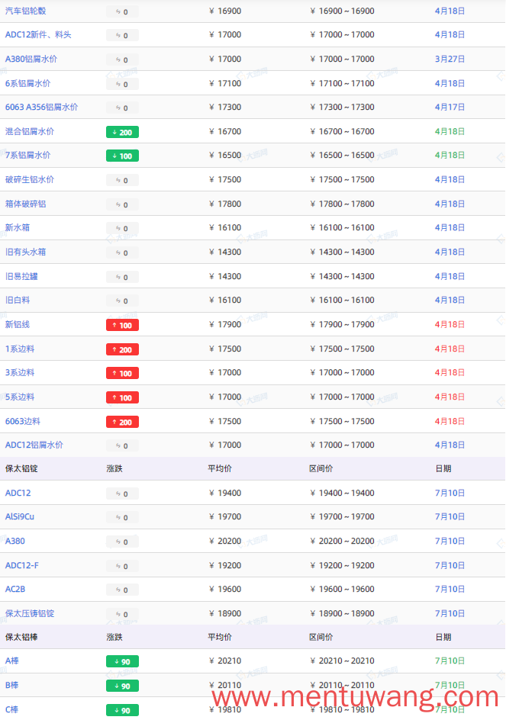Open the 旧白料 link
The width and height of the screenshot is (506, 720).
point(18,301)
